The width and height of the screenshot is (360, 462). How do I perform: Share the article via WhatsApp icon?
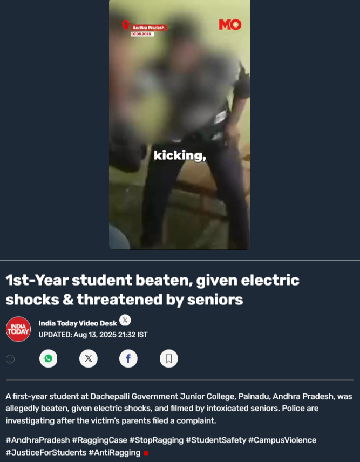[x=49, y=358]
